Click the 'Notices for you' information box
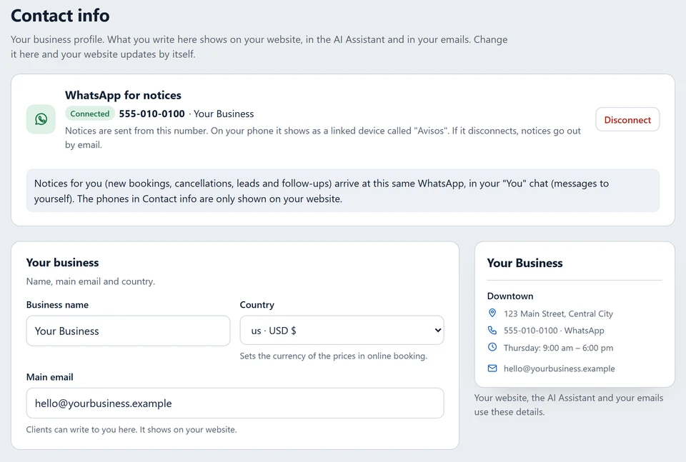 coord(342,191)
